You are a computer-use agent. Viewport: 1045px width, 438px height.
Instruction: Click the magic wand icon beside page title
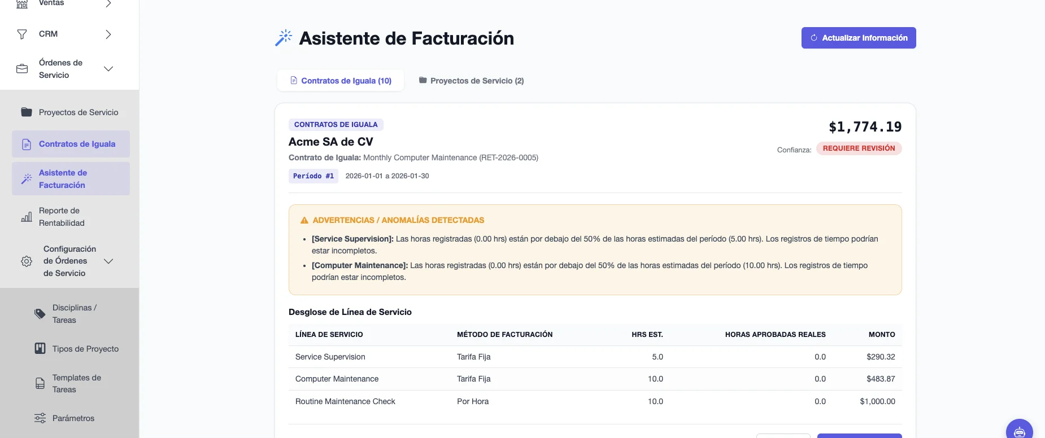(284, 38)
